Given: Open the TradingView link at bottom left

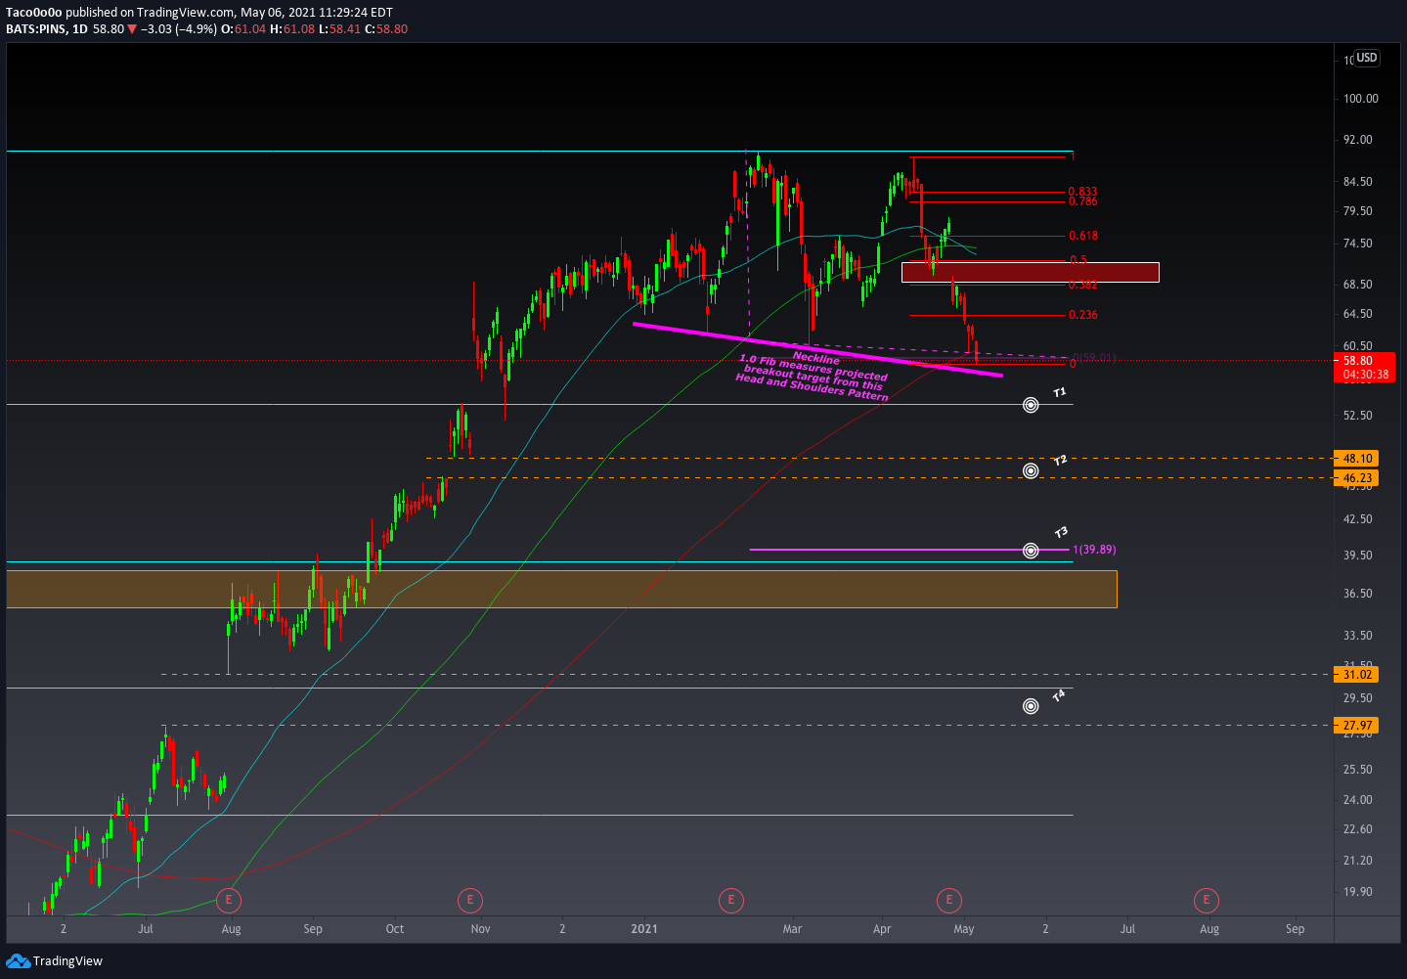Looking at the screenshot, I should (x=55, y=961).
